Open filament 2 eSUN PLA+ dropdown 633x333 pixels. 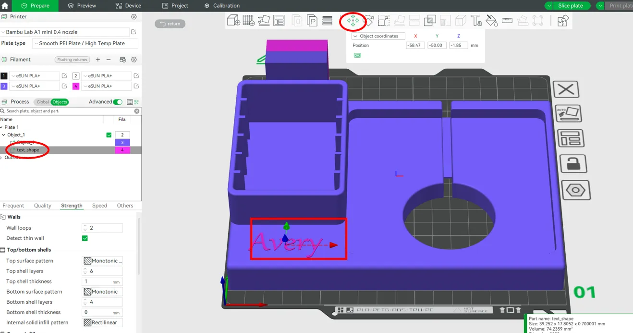click(x=106, y=76)
